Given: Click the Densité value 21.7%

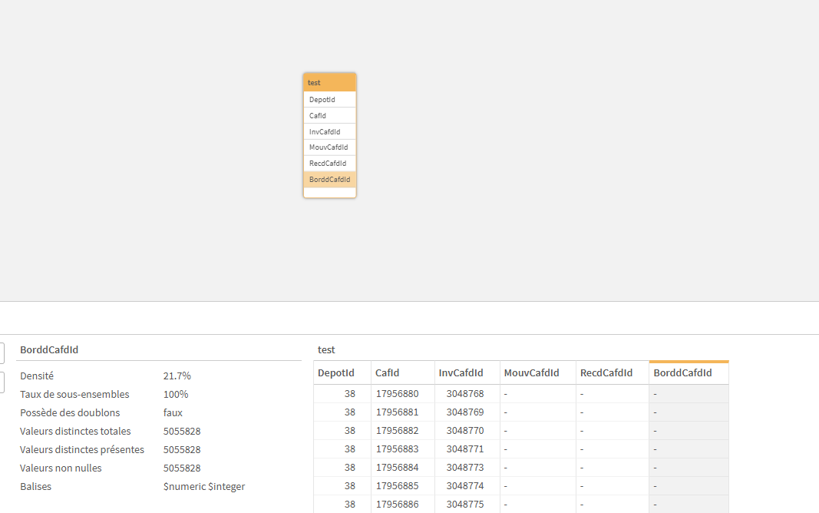Looking at the screenshot, I should (177, 376).
